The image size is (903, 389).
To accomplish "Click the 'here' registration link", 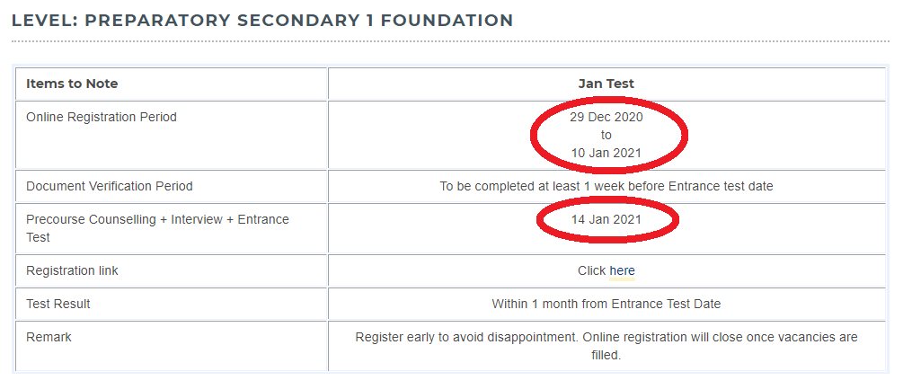I will point(622,270).
